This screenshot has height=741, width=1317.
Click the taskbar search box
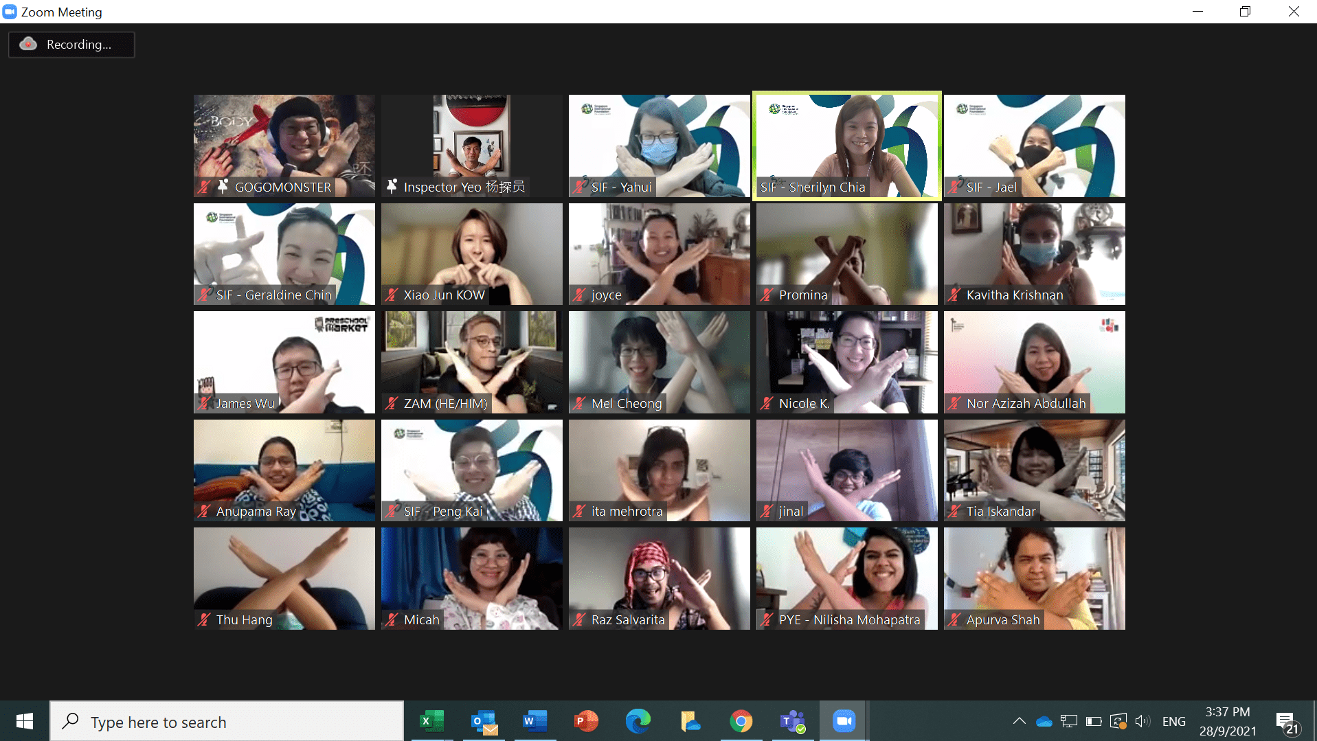(227, 722)
